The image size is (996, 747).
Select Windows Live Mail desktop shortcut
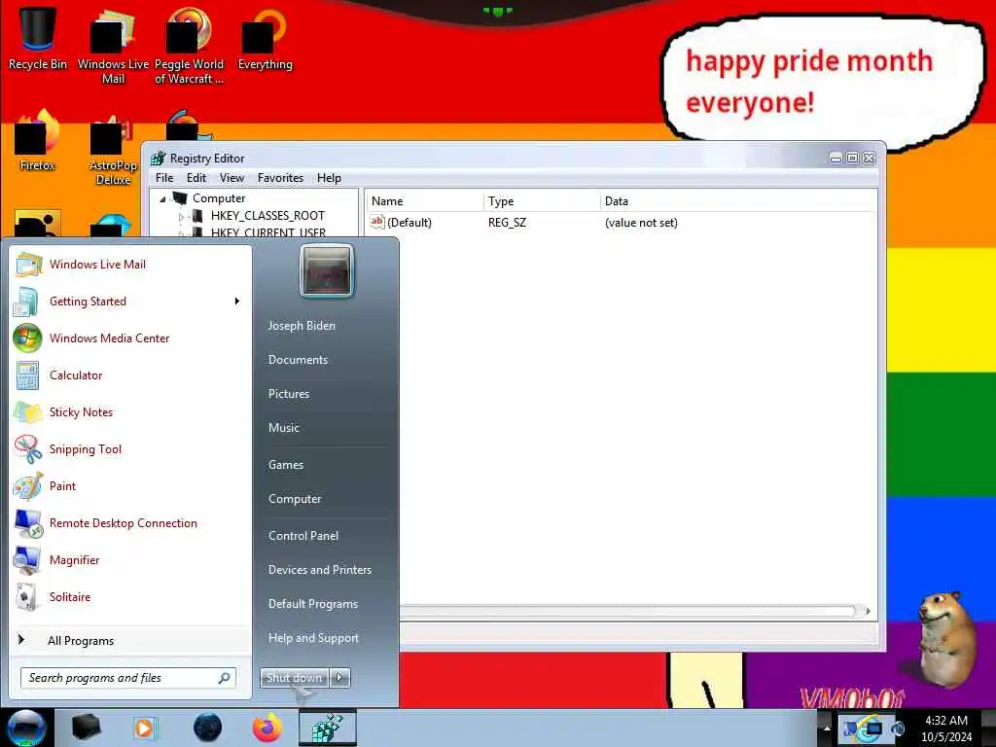[113, 45]
